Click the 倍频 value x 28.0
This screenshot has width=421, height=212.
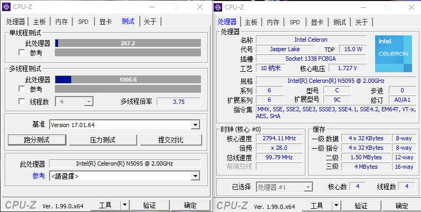coord(279,148)
